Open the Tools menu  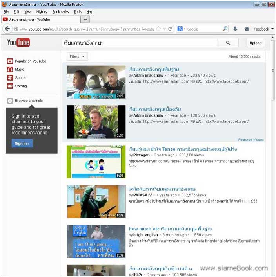(78, 12)
